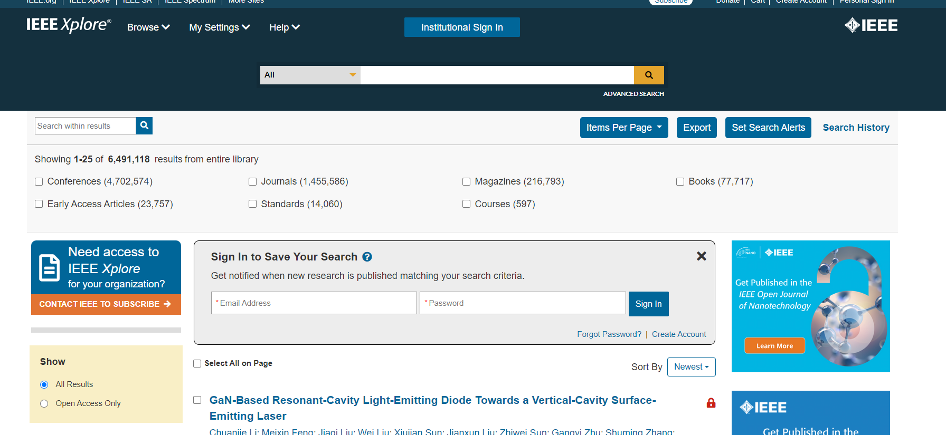Viewport: 946px width, 435px height.
Task: Tick the Conferences checkbox
Action: coord(39,181)
